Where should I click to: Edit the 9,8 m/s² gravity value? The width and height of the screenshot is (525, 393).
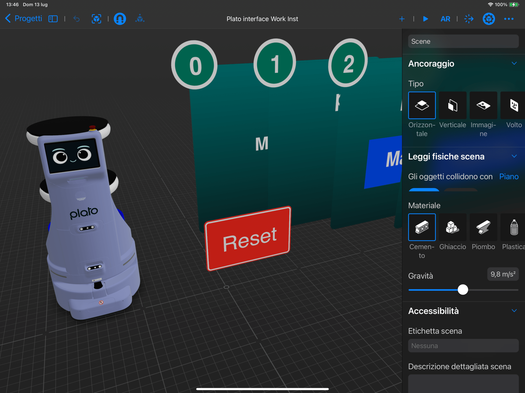[x=503, y=274]
